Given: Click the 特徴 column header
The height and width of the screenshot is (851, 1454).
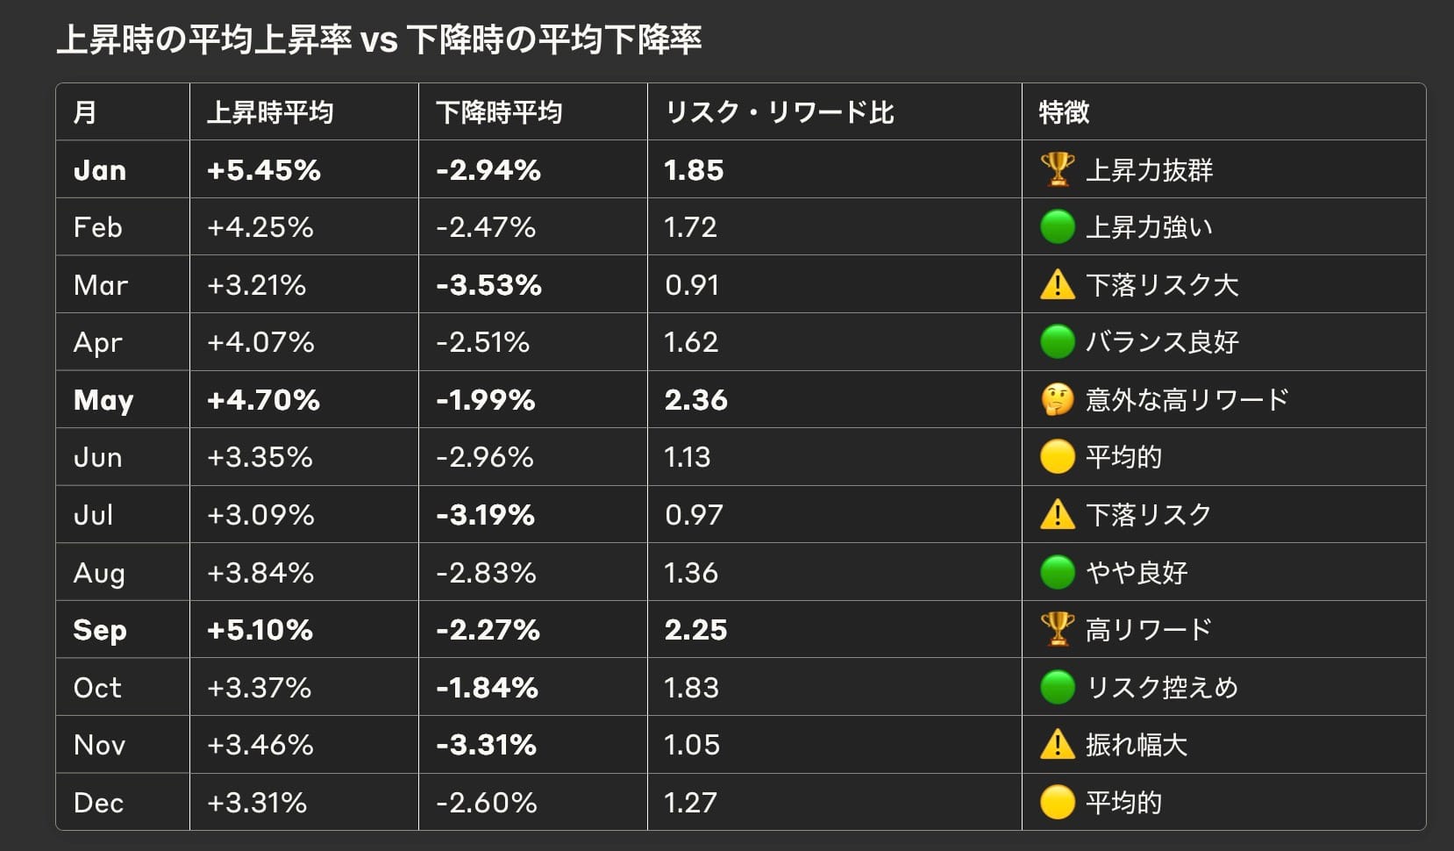Looking at the screenshot, I should pos(1064,112).
